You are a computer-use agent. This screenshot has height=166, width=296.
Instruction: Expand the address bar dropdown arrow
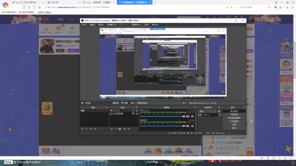(236, 7)
